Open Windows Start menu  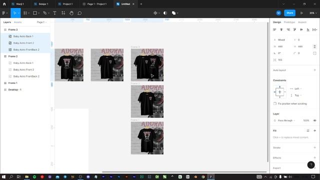[x=3, y=176]
